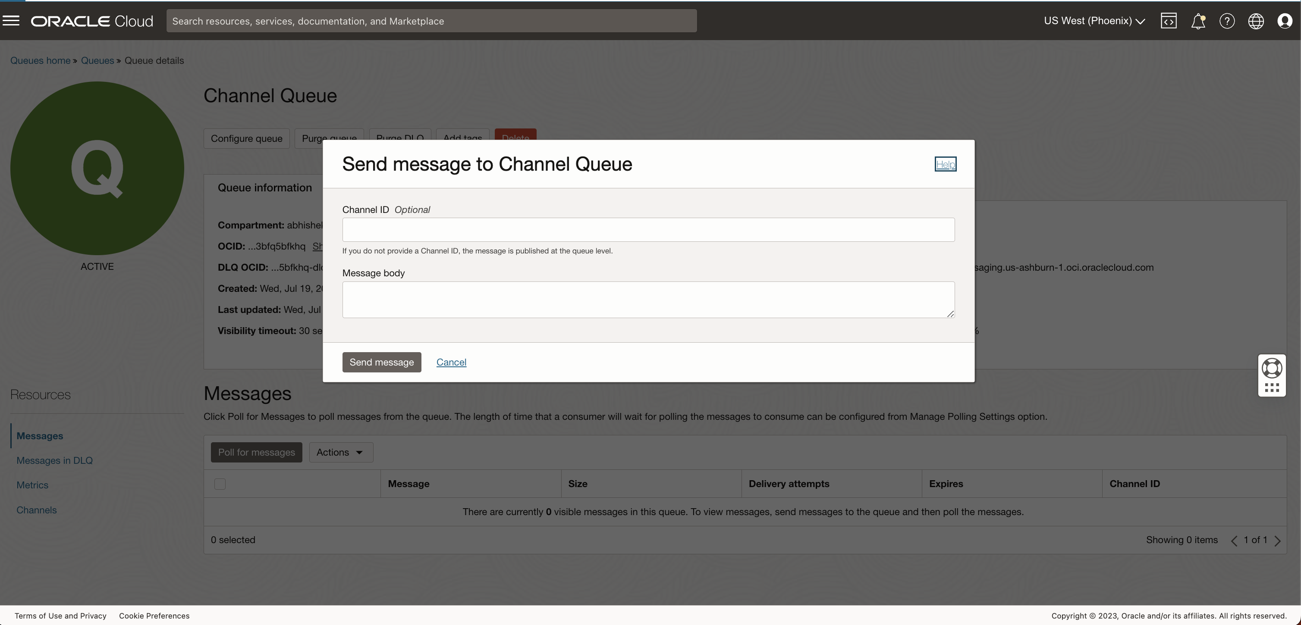Cancel the send message dialog
Viewport: 1301px width, 625px height.
pos(450,362)
